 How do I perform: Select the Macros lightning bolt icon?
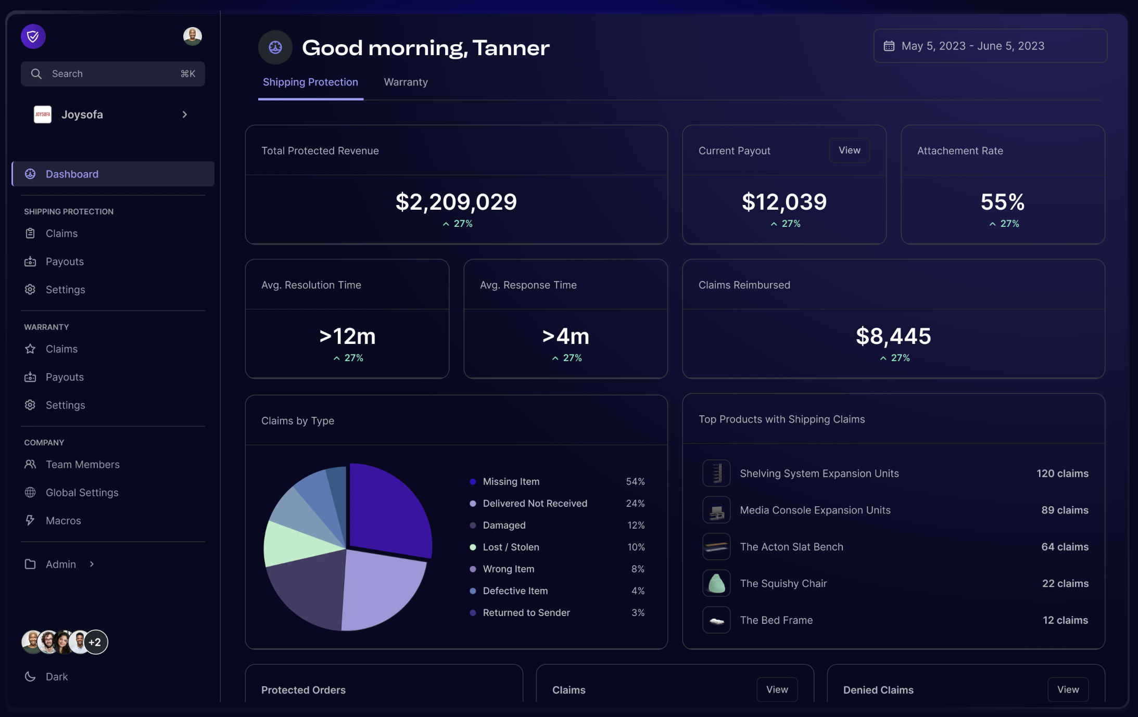pyautogui.click(x=31, y=520)
